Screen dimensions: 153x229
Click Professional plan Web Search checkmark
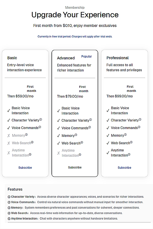coord(108,143)
